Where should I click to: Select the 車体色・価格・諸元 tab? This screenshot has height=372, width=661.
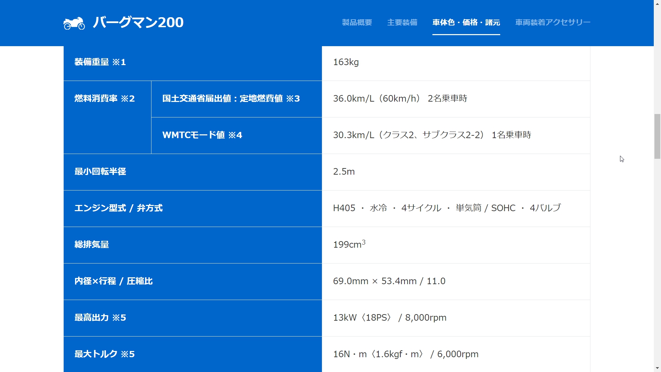point(466,22)
